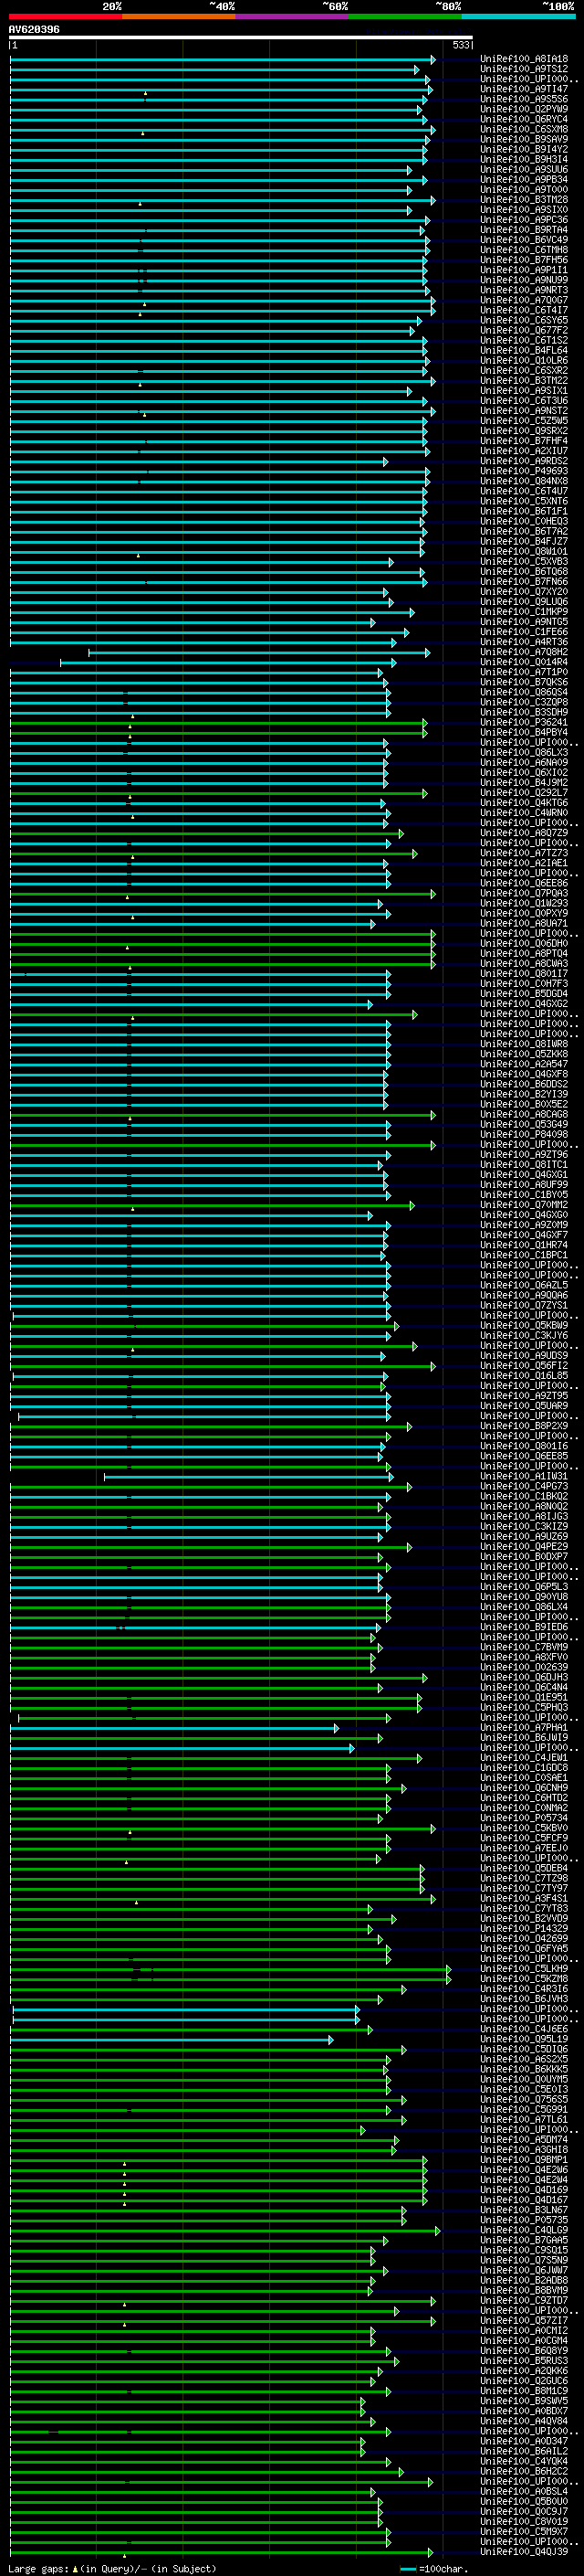Select label UniRef100_C0HEQ3

point(524,521)
